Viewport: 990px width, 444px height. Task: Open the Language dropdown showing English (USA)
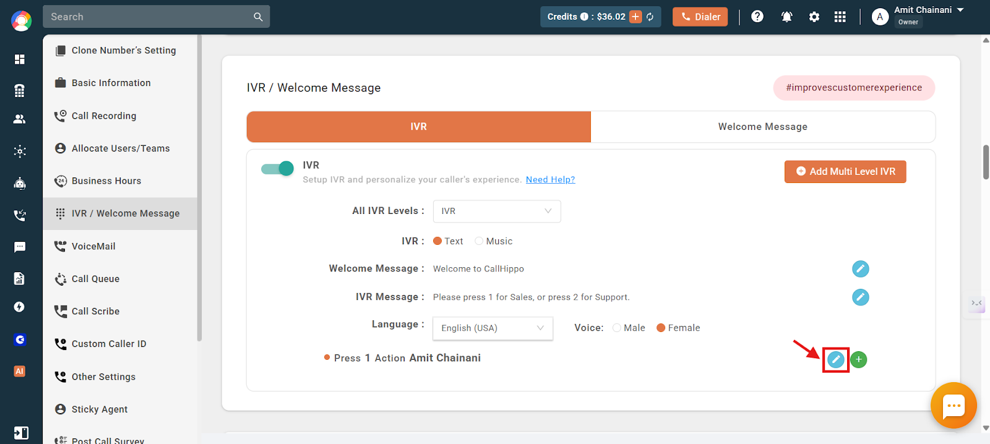pyautogui.click(x=493, y=328)
